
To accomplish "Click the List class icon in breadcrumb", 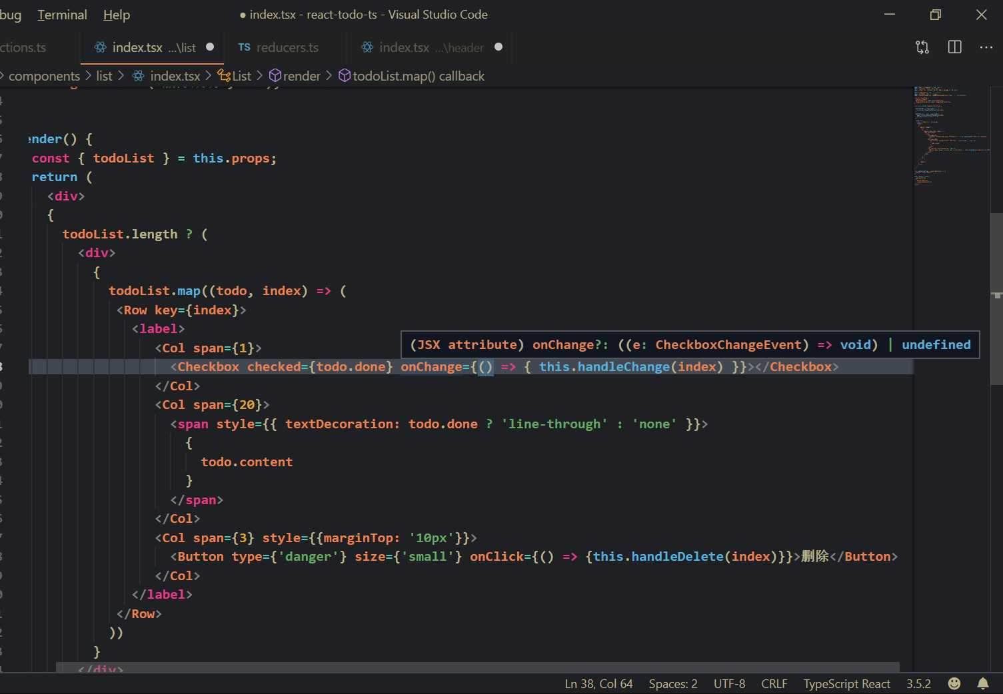I will click(x=224, y=76).
